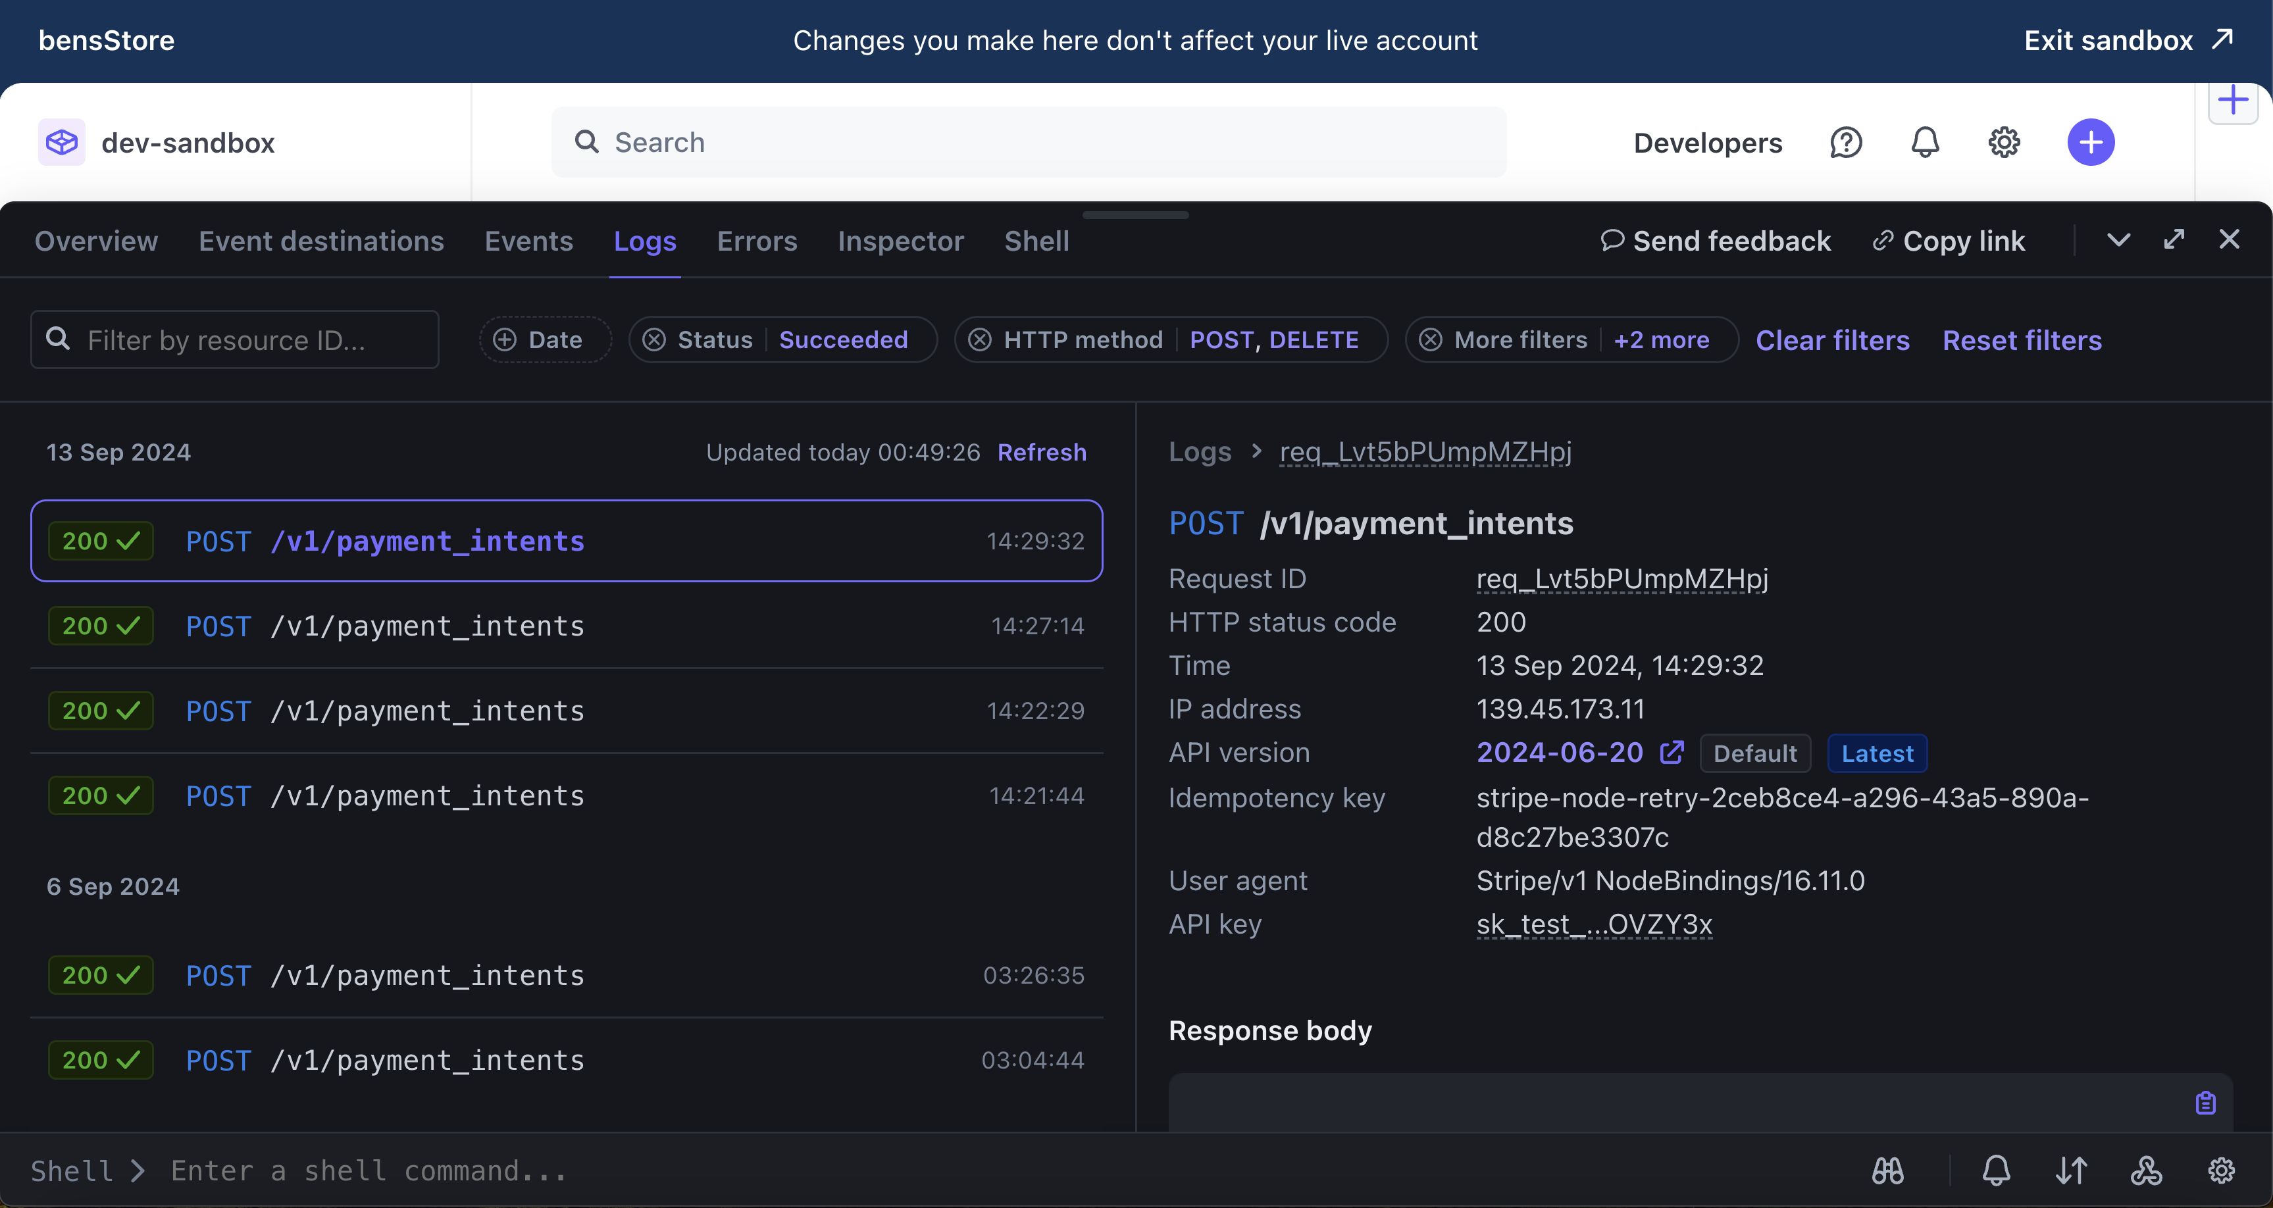Select log entry at 14:22:29
The image size is (2273, 1208).
[567, 711]
